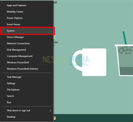Select Network Connections
Screen dimensions: 133x122
[x=27, y=43]
